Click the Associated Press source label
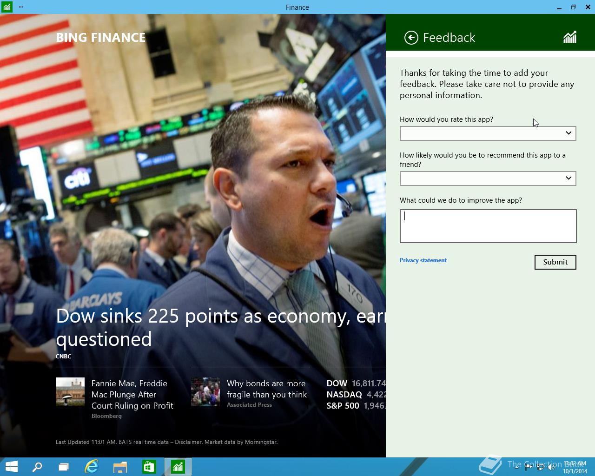The height and width of the screenshot is (476, 595). click(249, 405)
